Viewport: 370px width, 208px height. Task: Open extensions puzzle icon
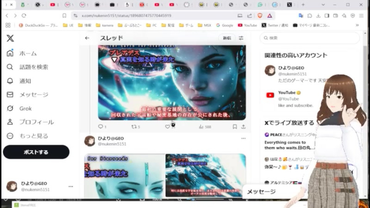[309, 15]
